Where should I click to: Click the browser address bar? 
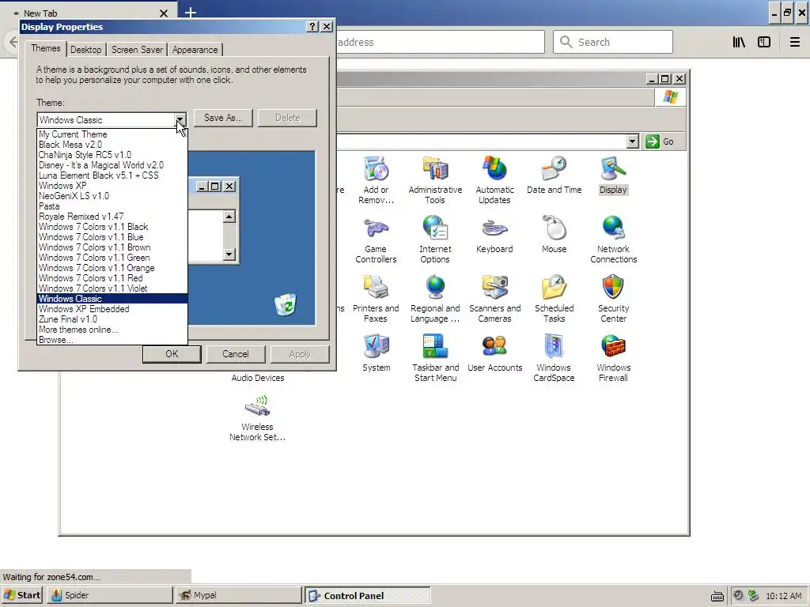(x=439, y=42)
